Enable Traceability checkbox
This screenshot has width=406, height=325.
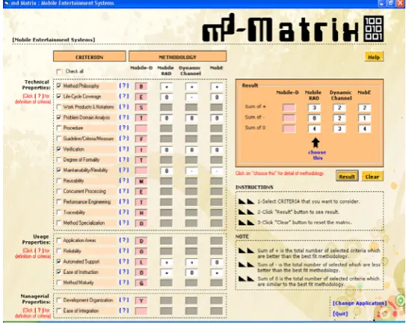59,213
